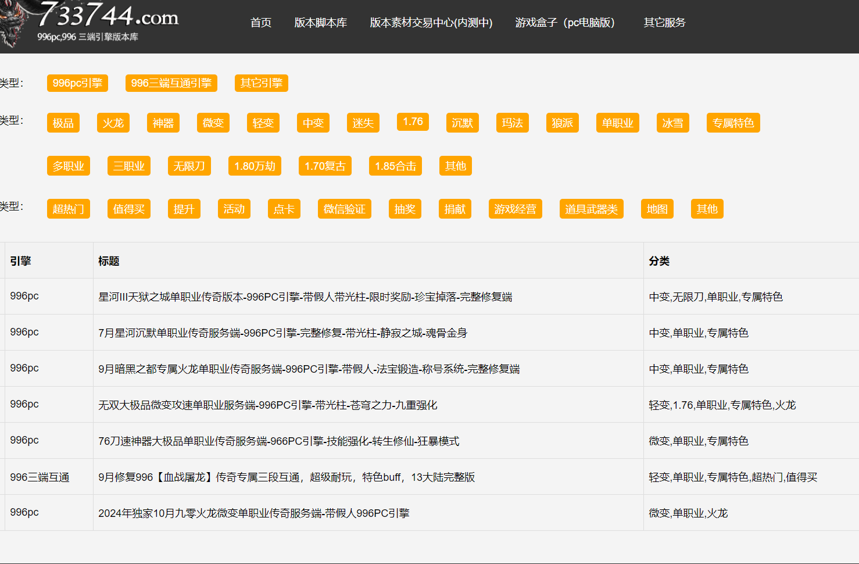Click the 1.85合击 tag
The width and height of the screenshot is (859, 564).
(396, 166)
